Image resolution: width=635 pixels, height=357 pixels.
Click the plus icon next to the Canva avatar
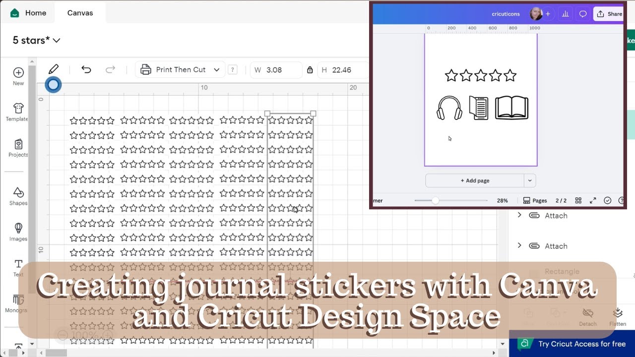pos(548,14)
